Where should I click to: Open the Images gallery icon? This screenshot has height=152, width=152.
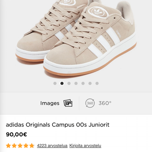pos(68,103)
